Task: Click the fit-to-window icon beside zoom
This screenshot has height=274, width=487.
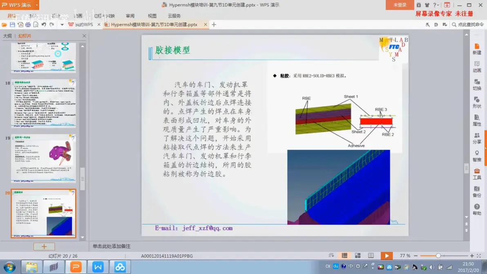Action: (x=479, y=256)
